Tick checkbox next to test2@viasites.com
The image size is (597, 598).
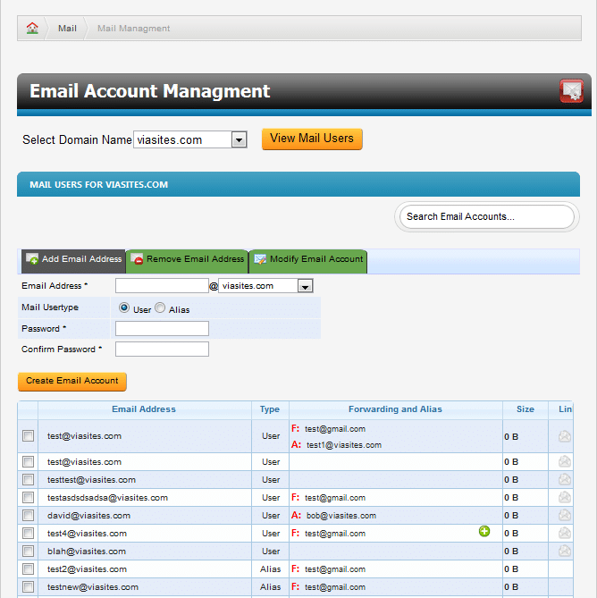pyautogui.click(x=29, y=569)
